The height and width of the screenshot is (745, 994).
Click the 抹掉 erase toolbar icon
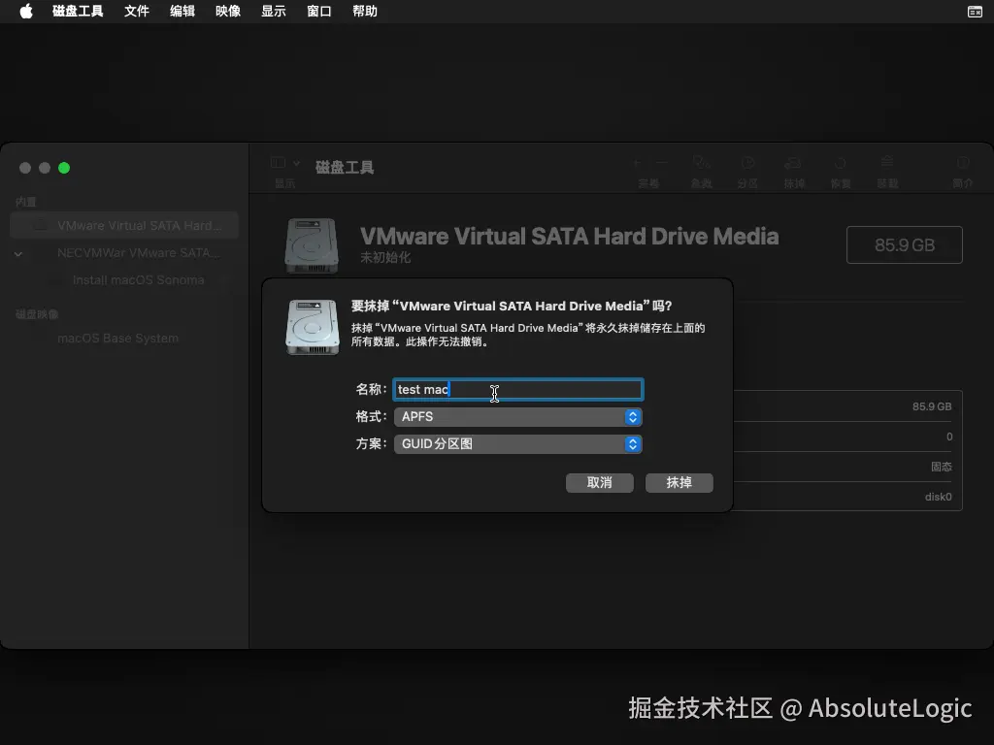[793, 163]
